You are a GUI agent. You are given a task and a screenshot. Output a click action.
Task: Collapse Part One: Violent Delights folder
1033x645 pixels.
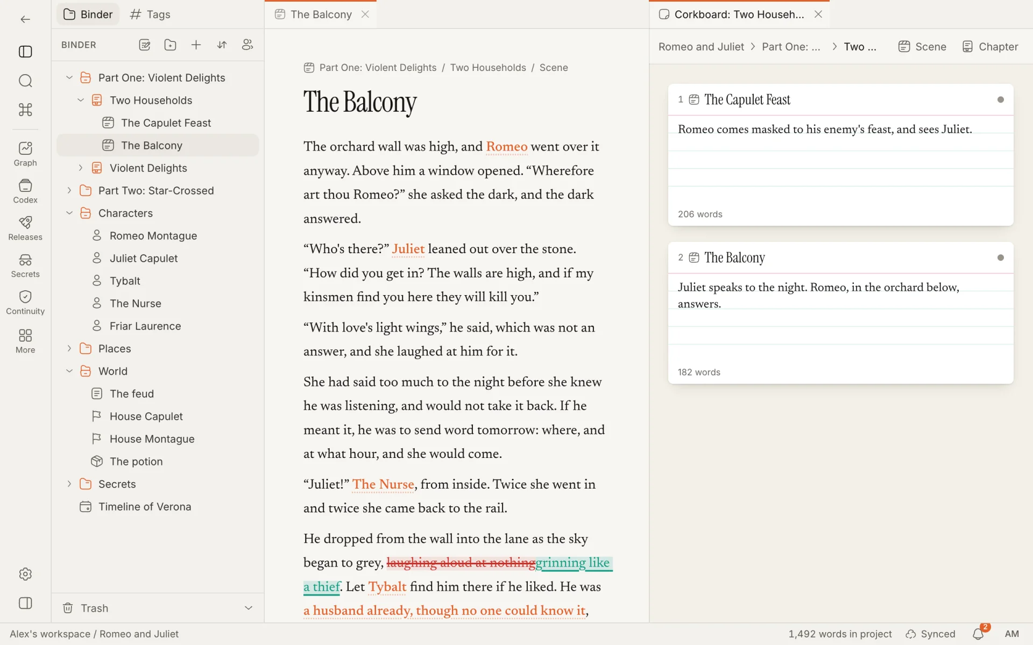pos(69,78)
